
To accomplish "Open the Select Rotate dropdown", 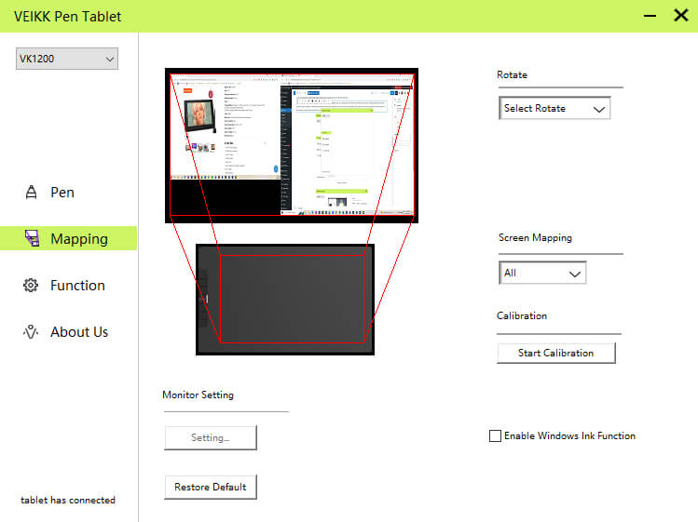I will click(x=554, y=108).
